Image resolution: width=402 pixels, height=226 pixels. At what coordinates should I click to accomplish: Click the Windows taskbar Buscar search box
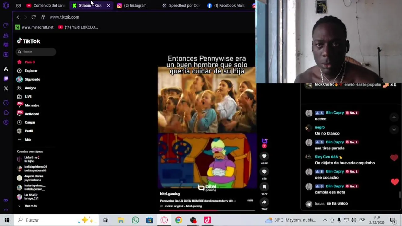57,220
